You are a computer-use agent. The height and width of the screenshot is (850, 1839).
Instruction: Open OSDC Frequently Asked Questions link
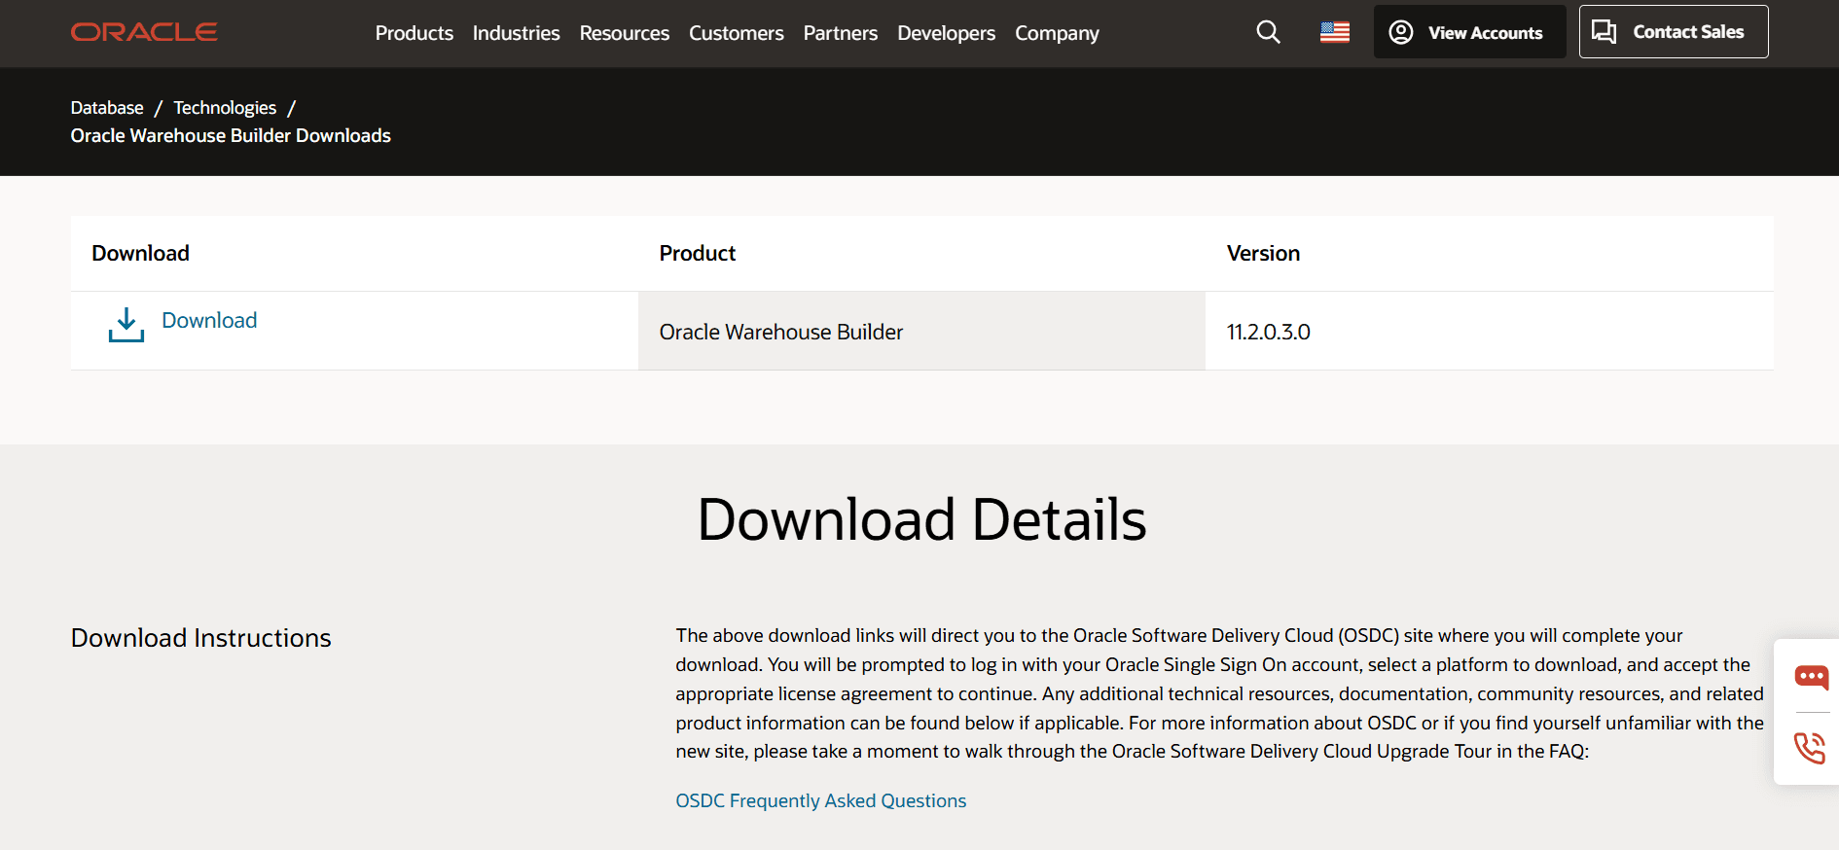820,800
